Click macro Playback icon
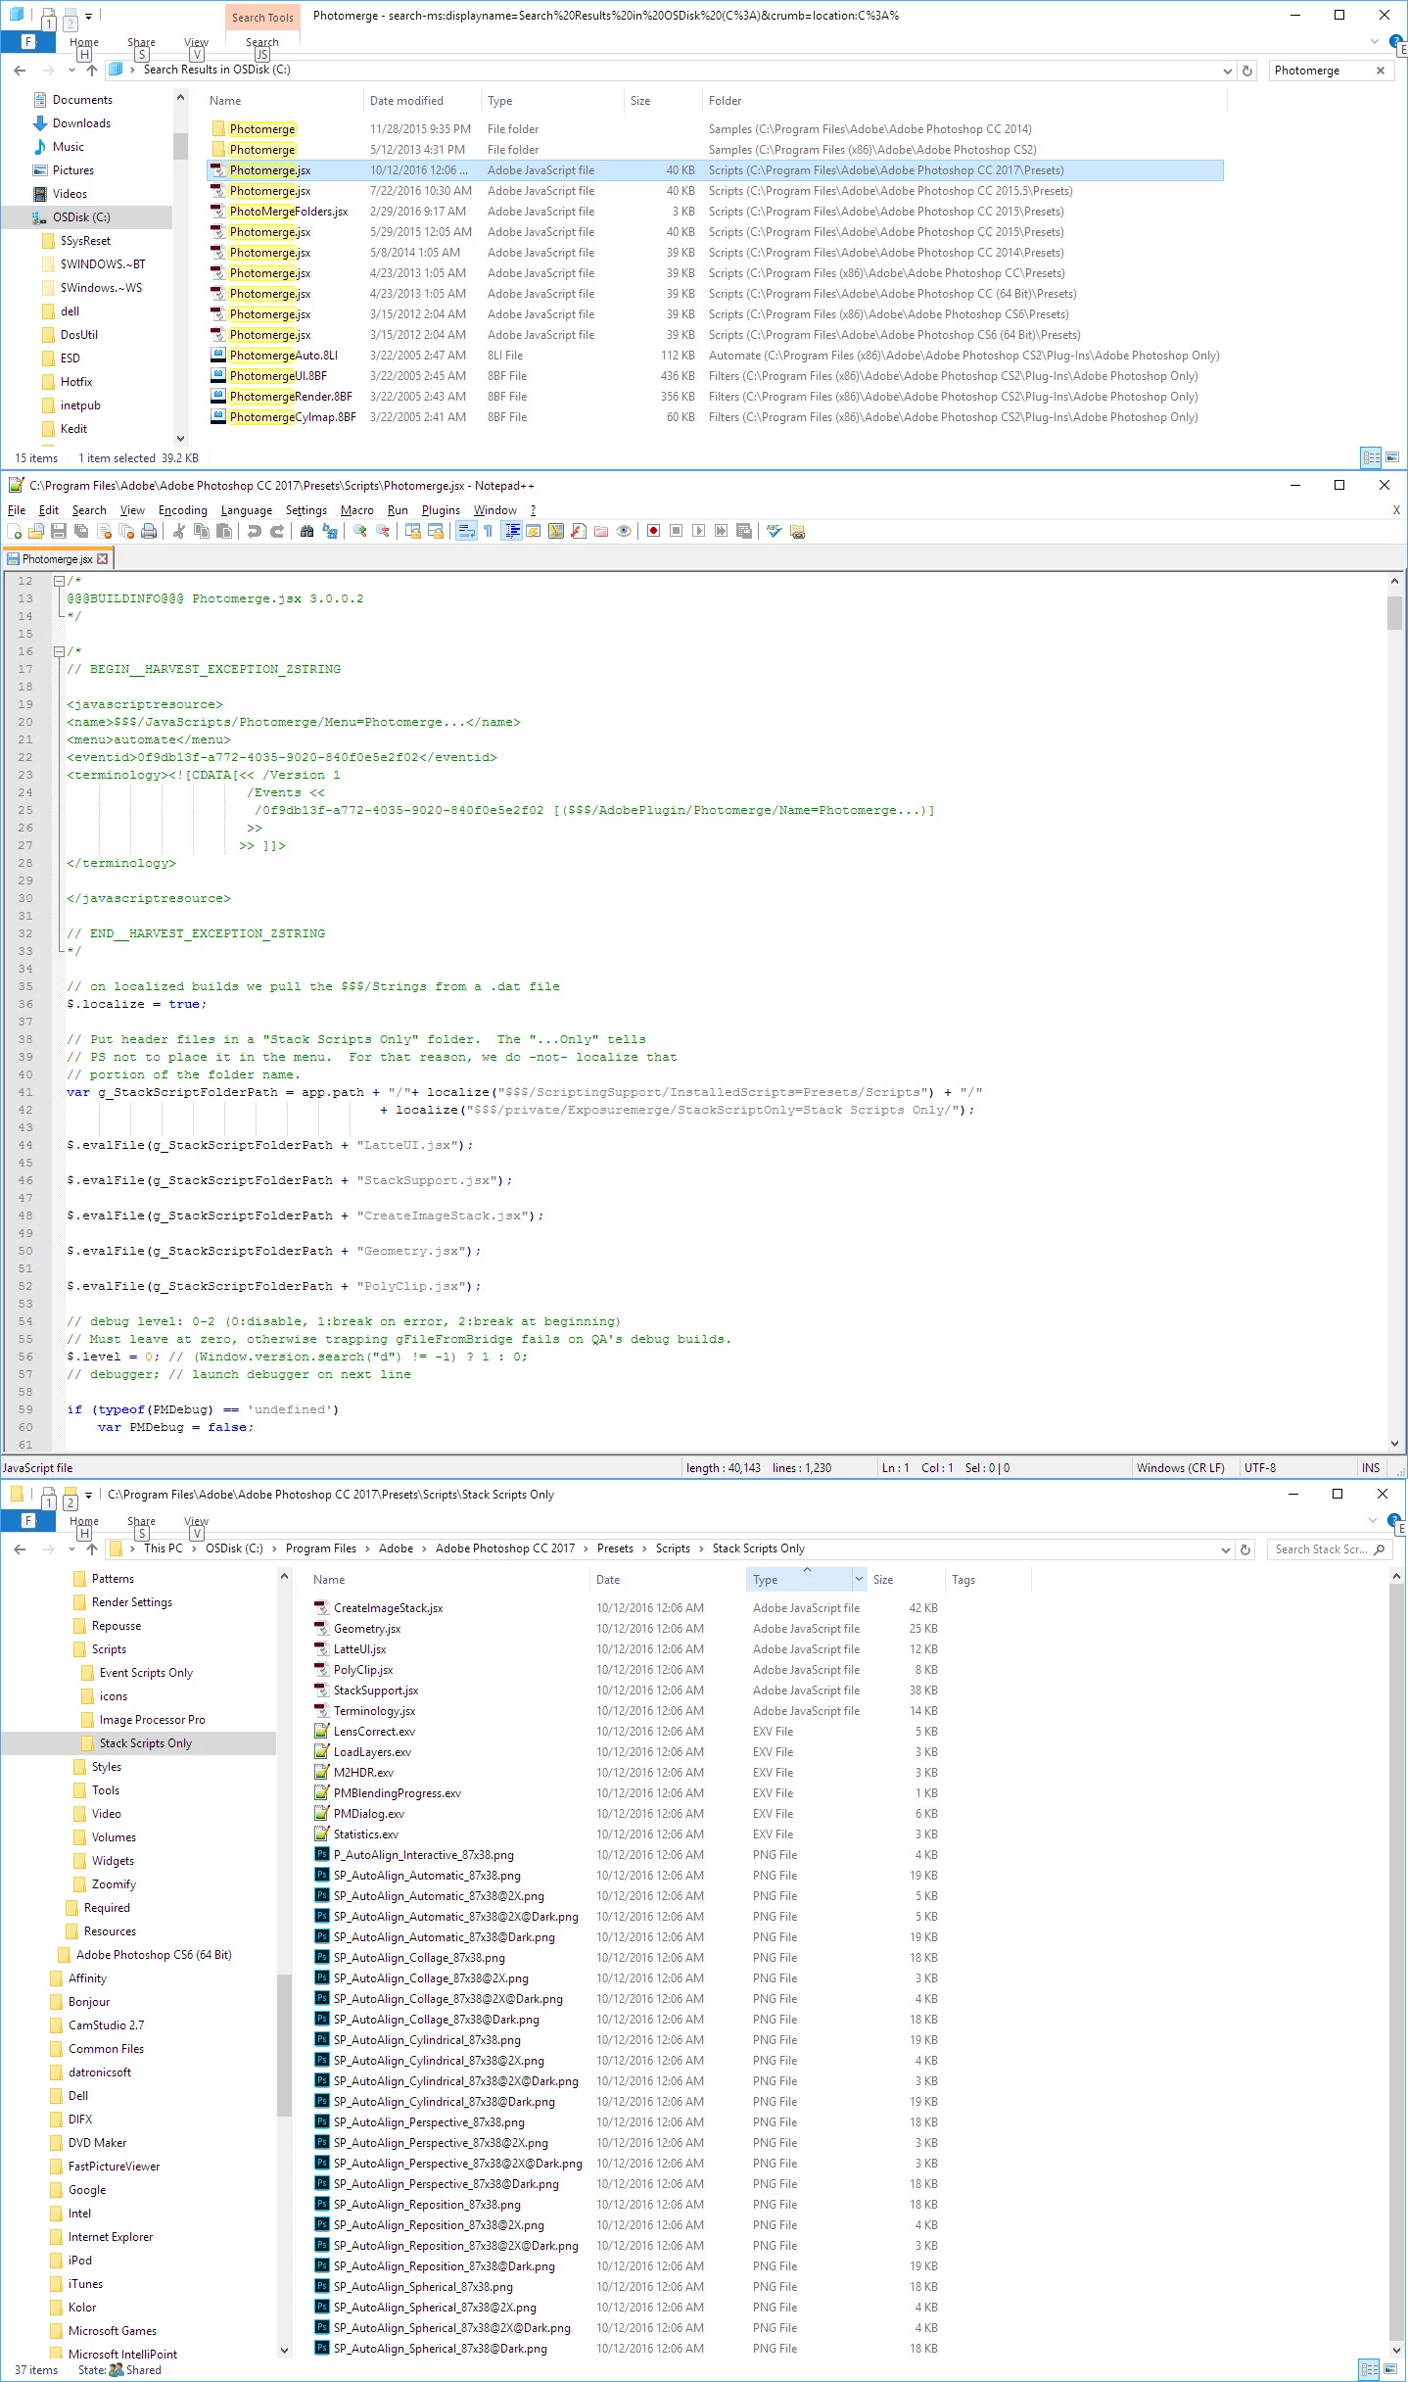 click(x=698, y=531)
